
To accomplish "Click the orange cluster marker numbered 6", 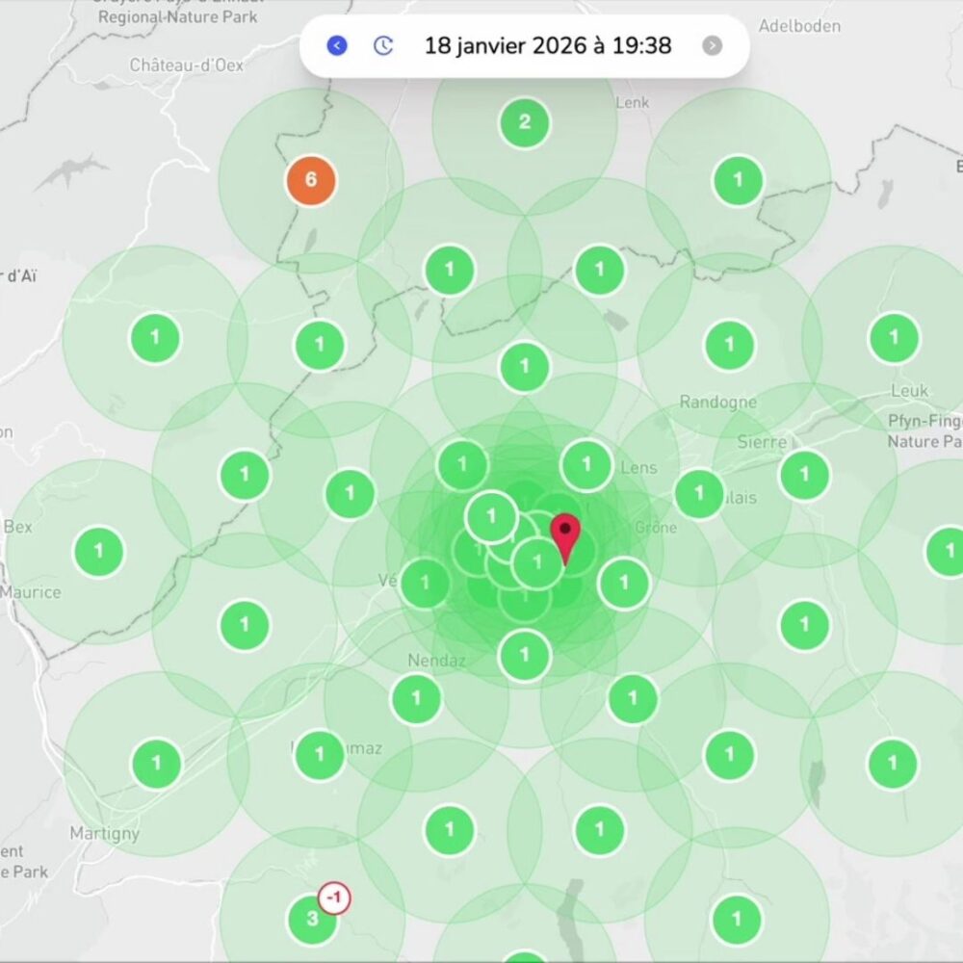I will [x=311, y=180].
